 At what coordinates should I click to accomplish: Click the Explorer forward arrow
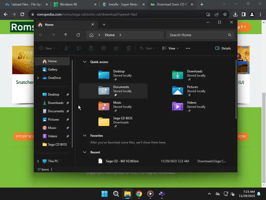coord(53,35)
